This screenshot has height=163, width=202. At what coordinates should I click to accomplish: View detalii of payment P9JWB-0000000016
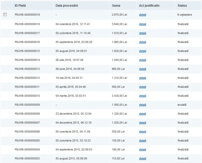pos(142,42)
